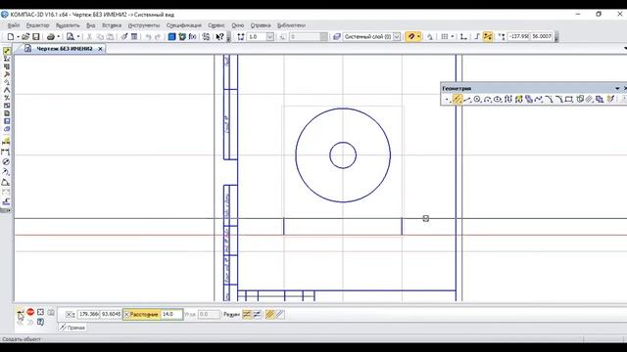The width and height of the screenshot is (627, 352).
Task: Click the Create object arrow button
Action: point(20,313)
